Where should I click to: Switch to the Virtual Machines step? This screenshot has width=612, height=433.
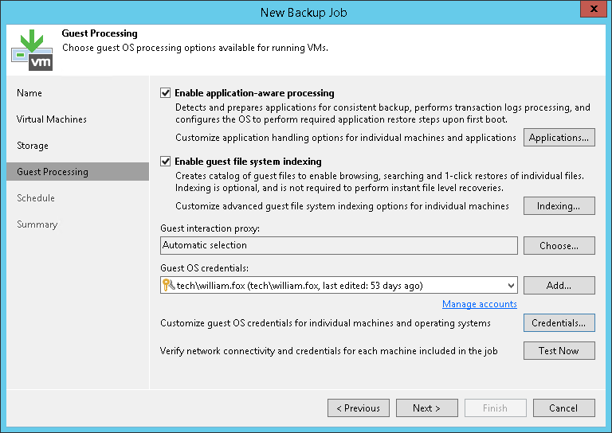(52, 119)
